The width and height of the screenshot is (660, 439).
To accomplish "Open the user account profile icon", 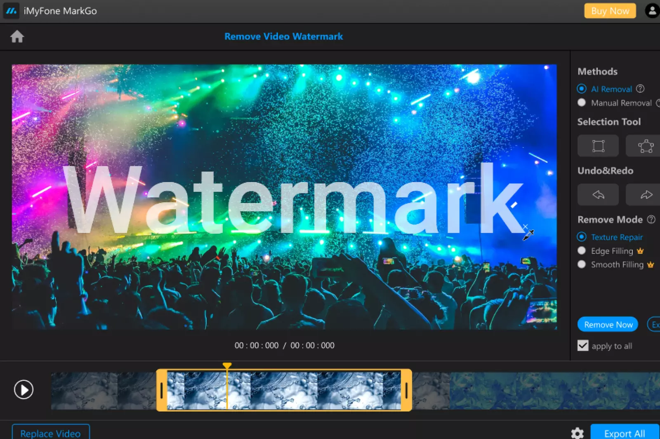I will pos(652,11).
